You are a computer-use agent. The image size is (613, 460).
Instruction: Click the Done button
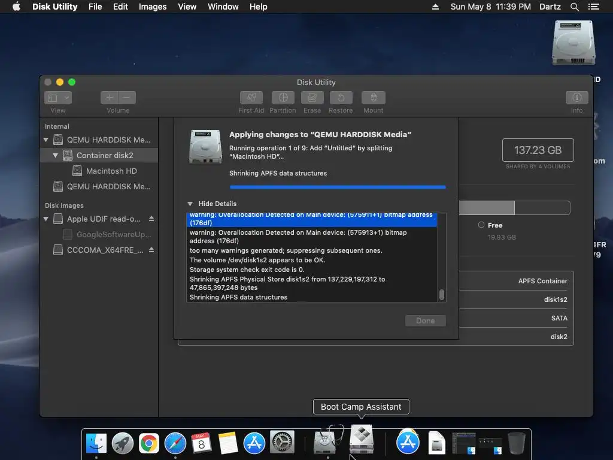[426, 321]
